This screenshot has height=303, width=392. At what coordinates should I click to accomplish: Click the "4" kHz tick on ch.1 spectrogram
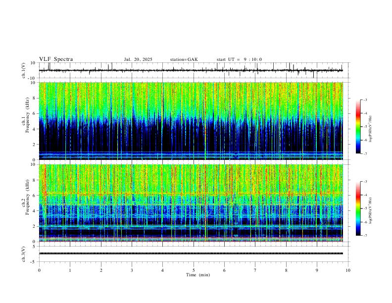[x=35, y=129]
